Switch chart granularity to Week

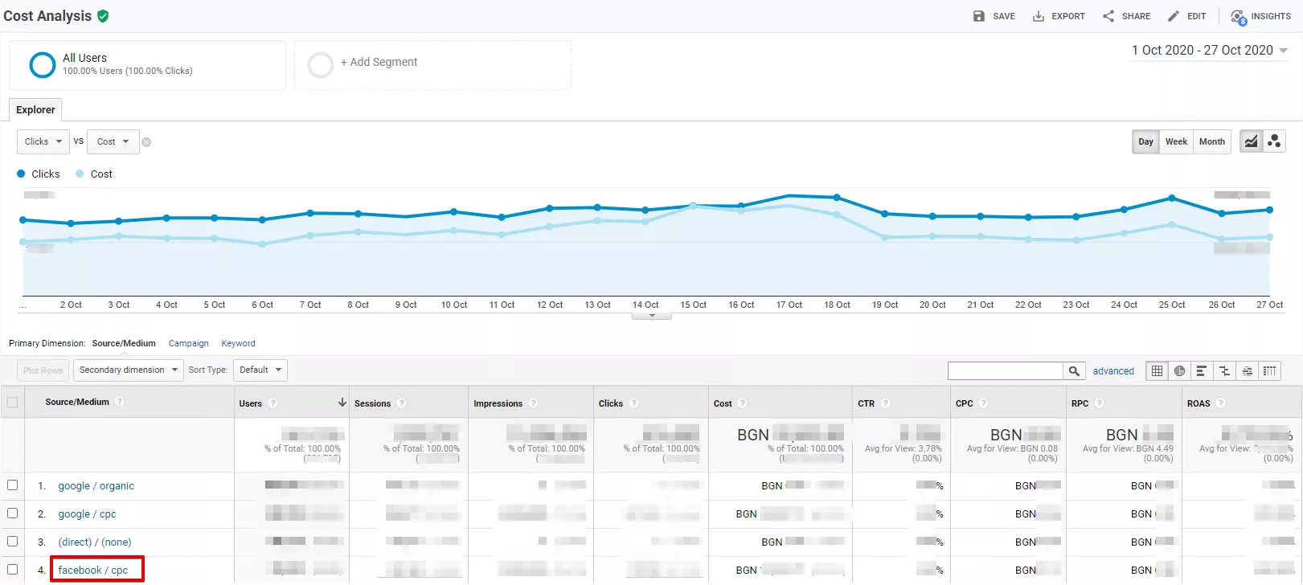click(x=1176, y=141)
